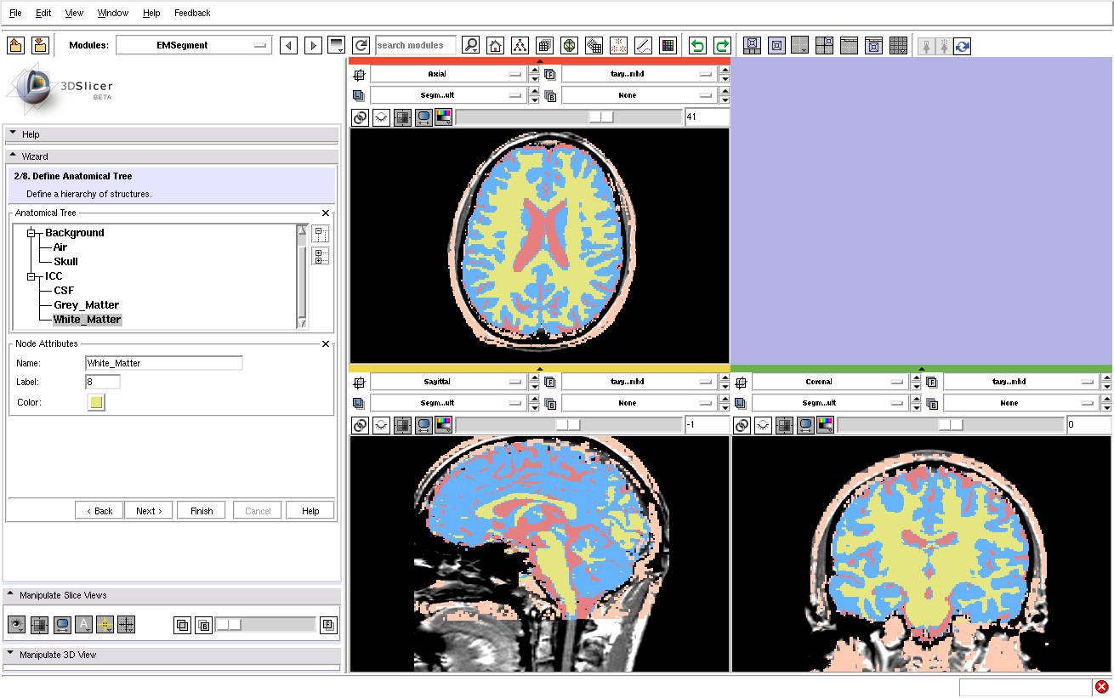This screenshot has width=1114, height=698.
Task: Click the load scene icon with up arrow
Action: [15, 45]
